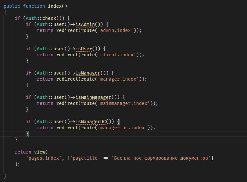Screen dimensions: 247x182
Task: Click 'redirect' in the admin.index line
Action: (67, 30)
